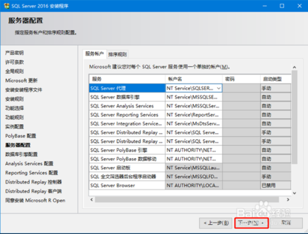Click the 密码 column header
The height and width of the screenshot is (234, 308).
[241, 79]
